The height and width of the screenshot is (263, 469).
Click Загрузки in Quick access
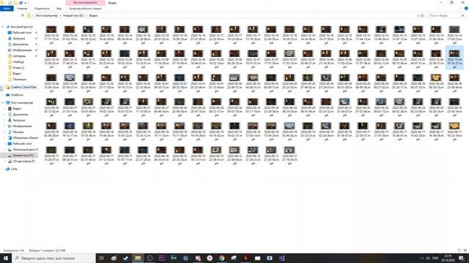coord(19,39)
